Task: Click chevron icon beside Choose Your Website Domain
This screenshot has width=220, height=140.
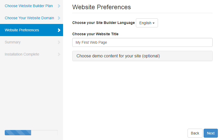Action: (x=59, y=18)
